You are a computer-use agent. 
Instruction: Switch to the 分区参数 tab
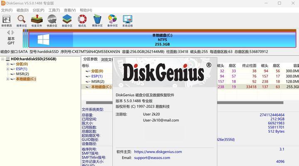[90, 59]
